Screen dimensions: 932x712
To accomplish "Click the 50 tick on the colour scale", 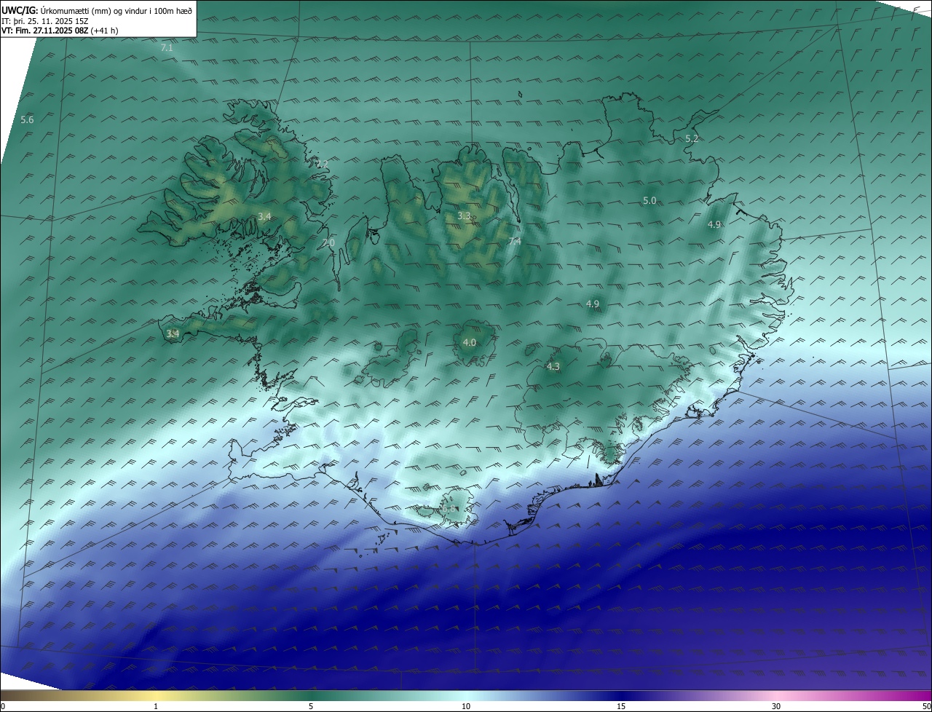I will click(926, 706).
